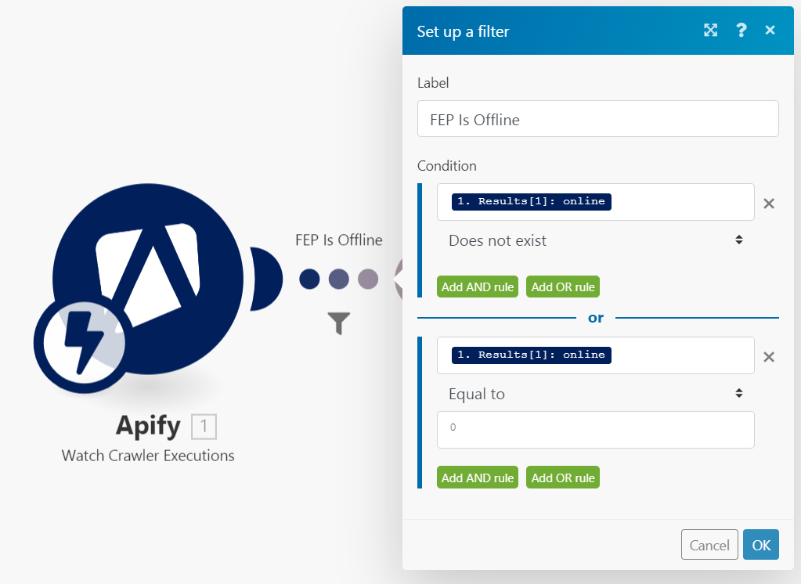Click Add AND rule in second condition
Screen dimensions: 801x584
(478, 478)
